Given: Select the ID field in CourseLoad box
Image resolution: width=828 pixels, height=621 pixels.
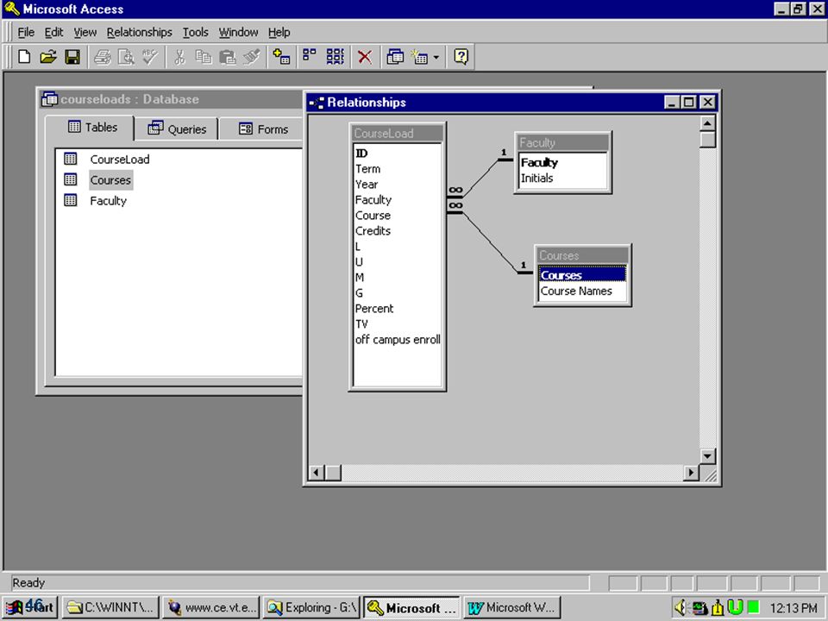Looking at the screenshot, I should coord(398,154).
